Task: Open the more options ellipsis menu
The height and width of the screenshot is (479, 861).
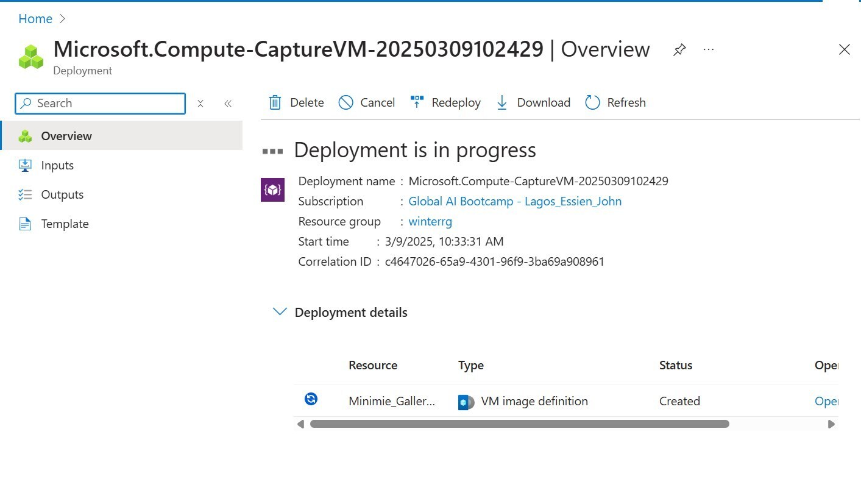Action: click(x=709, y=49)
